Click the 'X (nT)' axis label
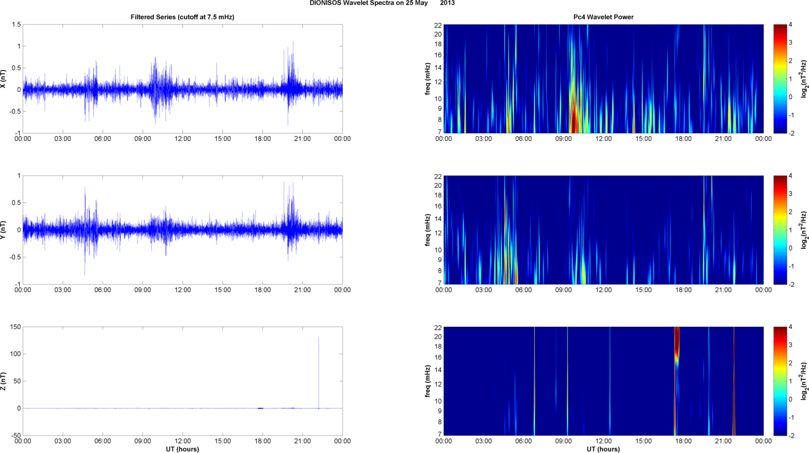 pos(4,79)
